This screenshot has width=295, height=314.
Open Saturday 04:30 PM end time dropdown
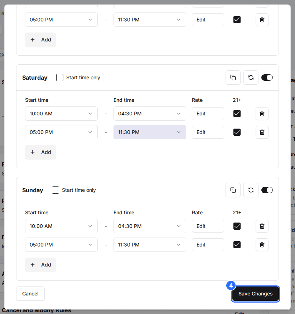(x=150, y=114)
